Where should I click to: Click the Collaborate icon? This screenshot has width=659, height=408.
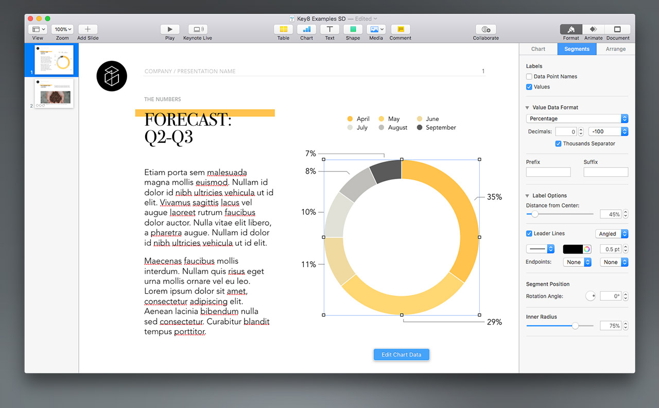click(485, 30)
